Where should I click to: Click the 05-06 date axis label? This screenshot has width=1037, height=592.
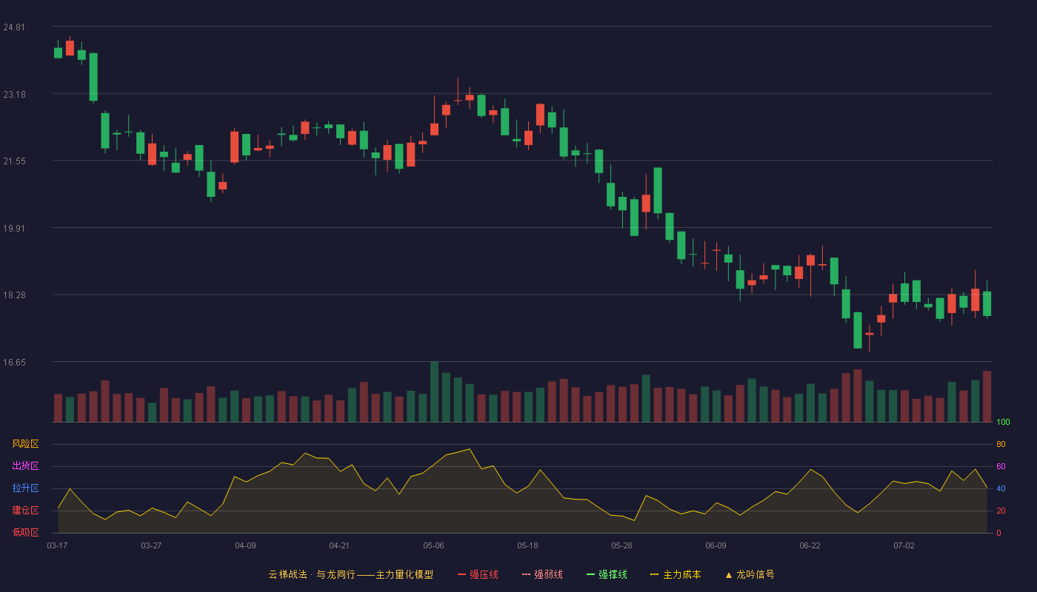pyautogui.click(x=433, y=545)
